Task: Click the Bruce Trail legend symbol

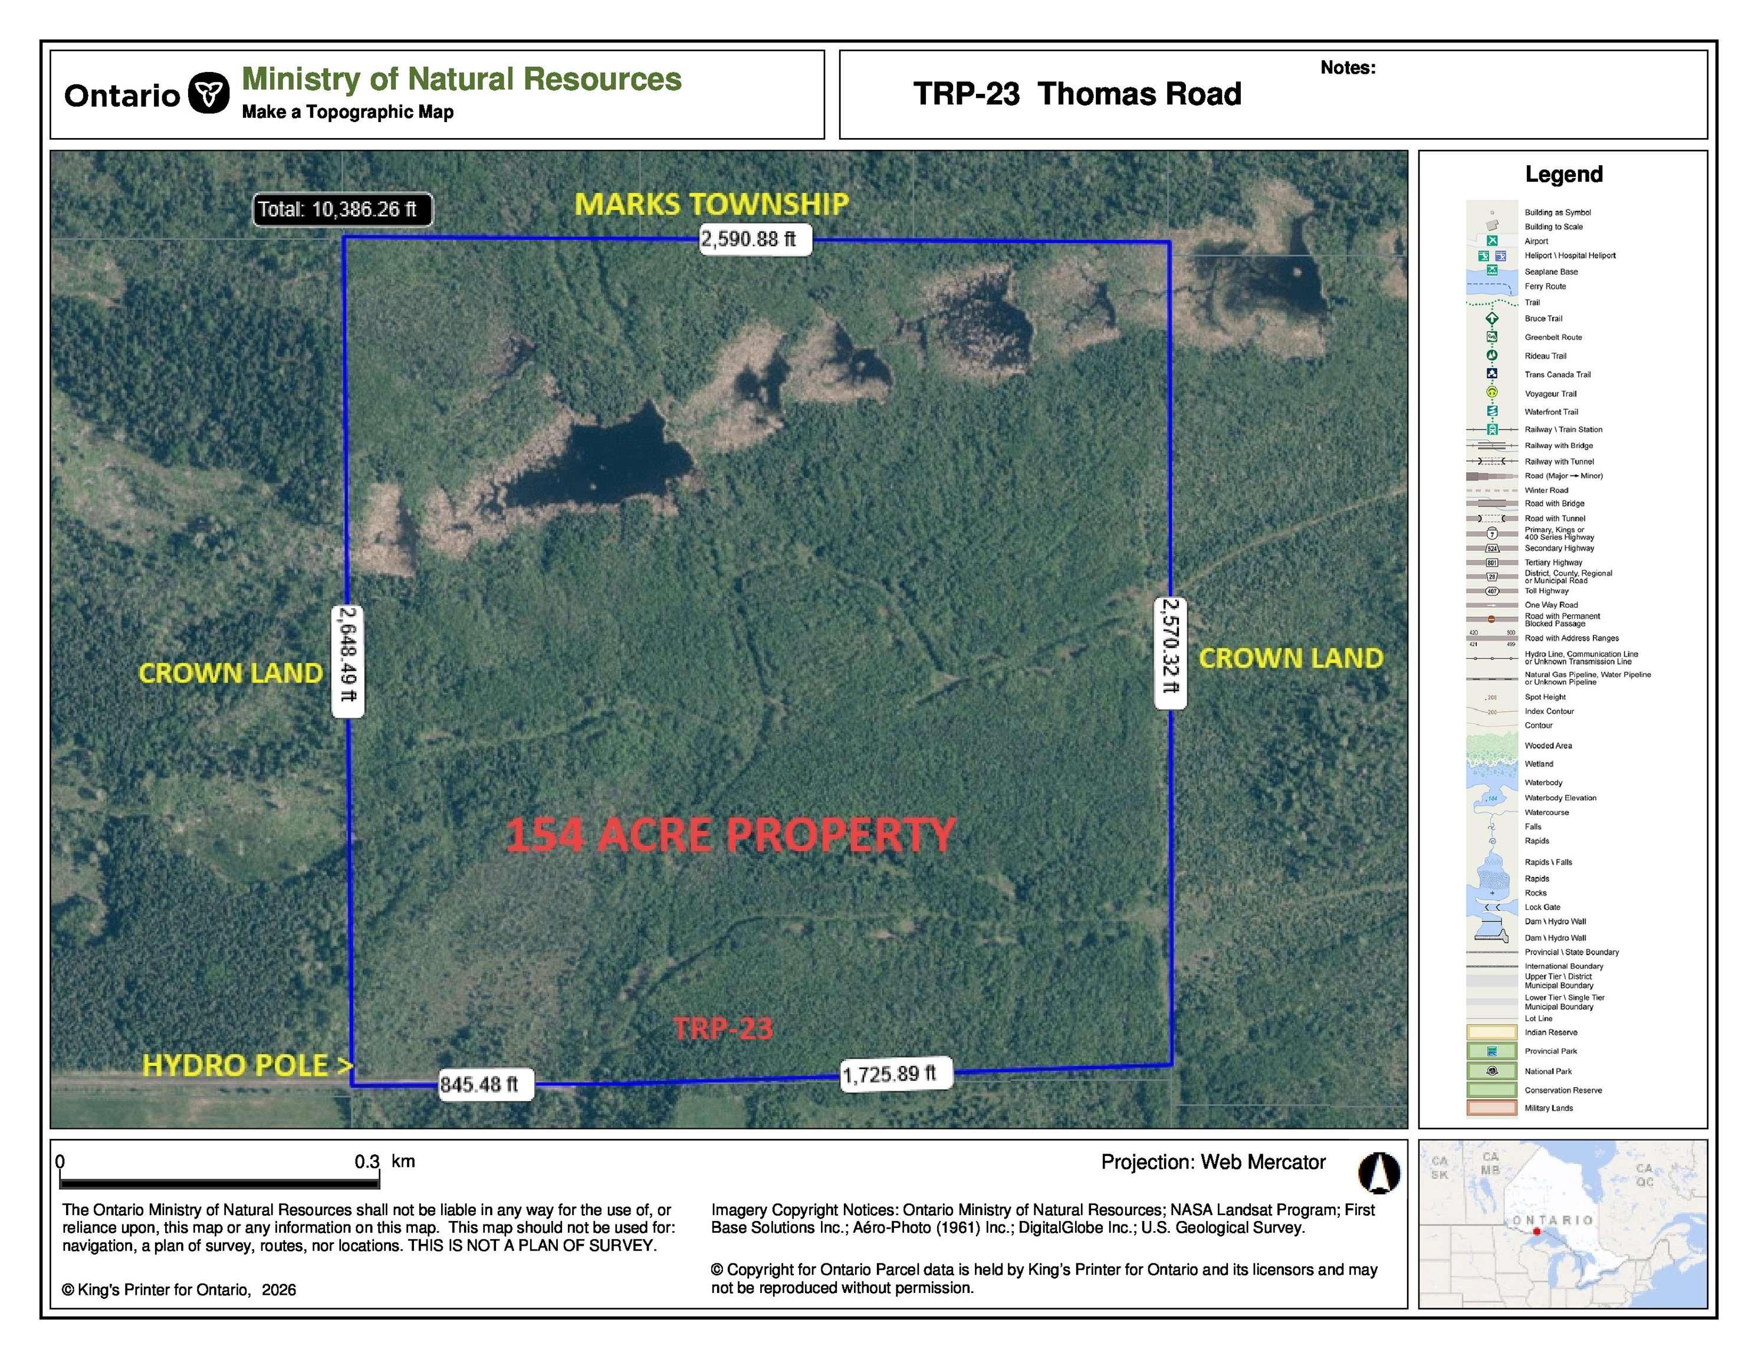Action: pyautogui.click(x=1493, y=319)
